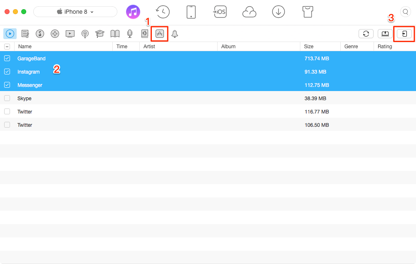Open the iCloud manager cloud icon
Screen dimensions: 416x264
tap(249, 12)
